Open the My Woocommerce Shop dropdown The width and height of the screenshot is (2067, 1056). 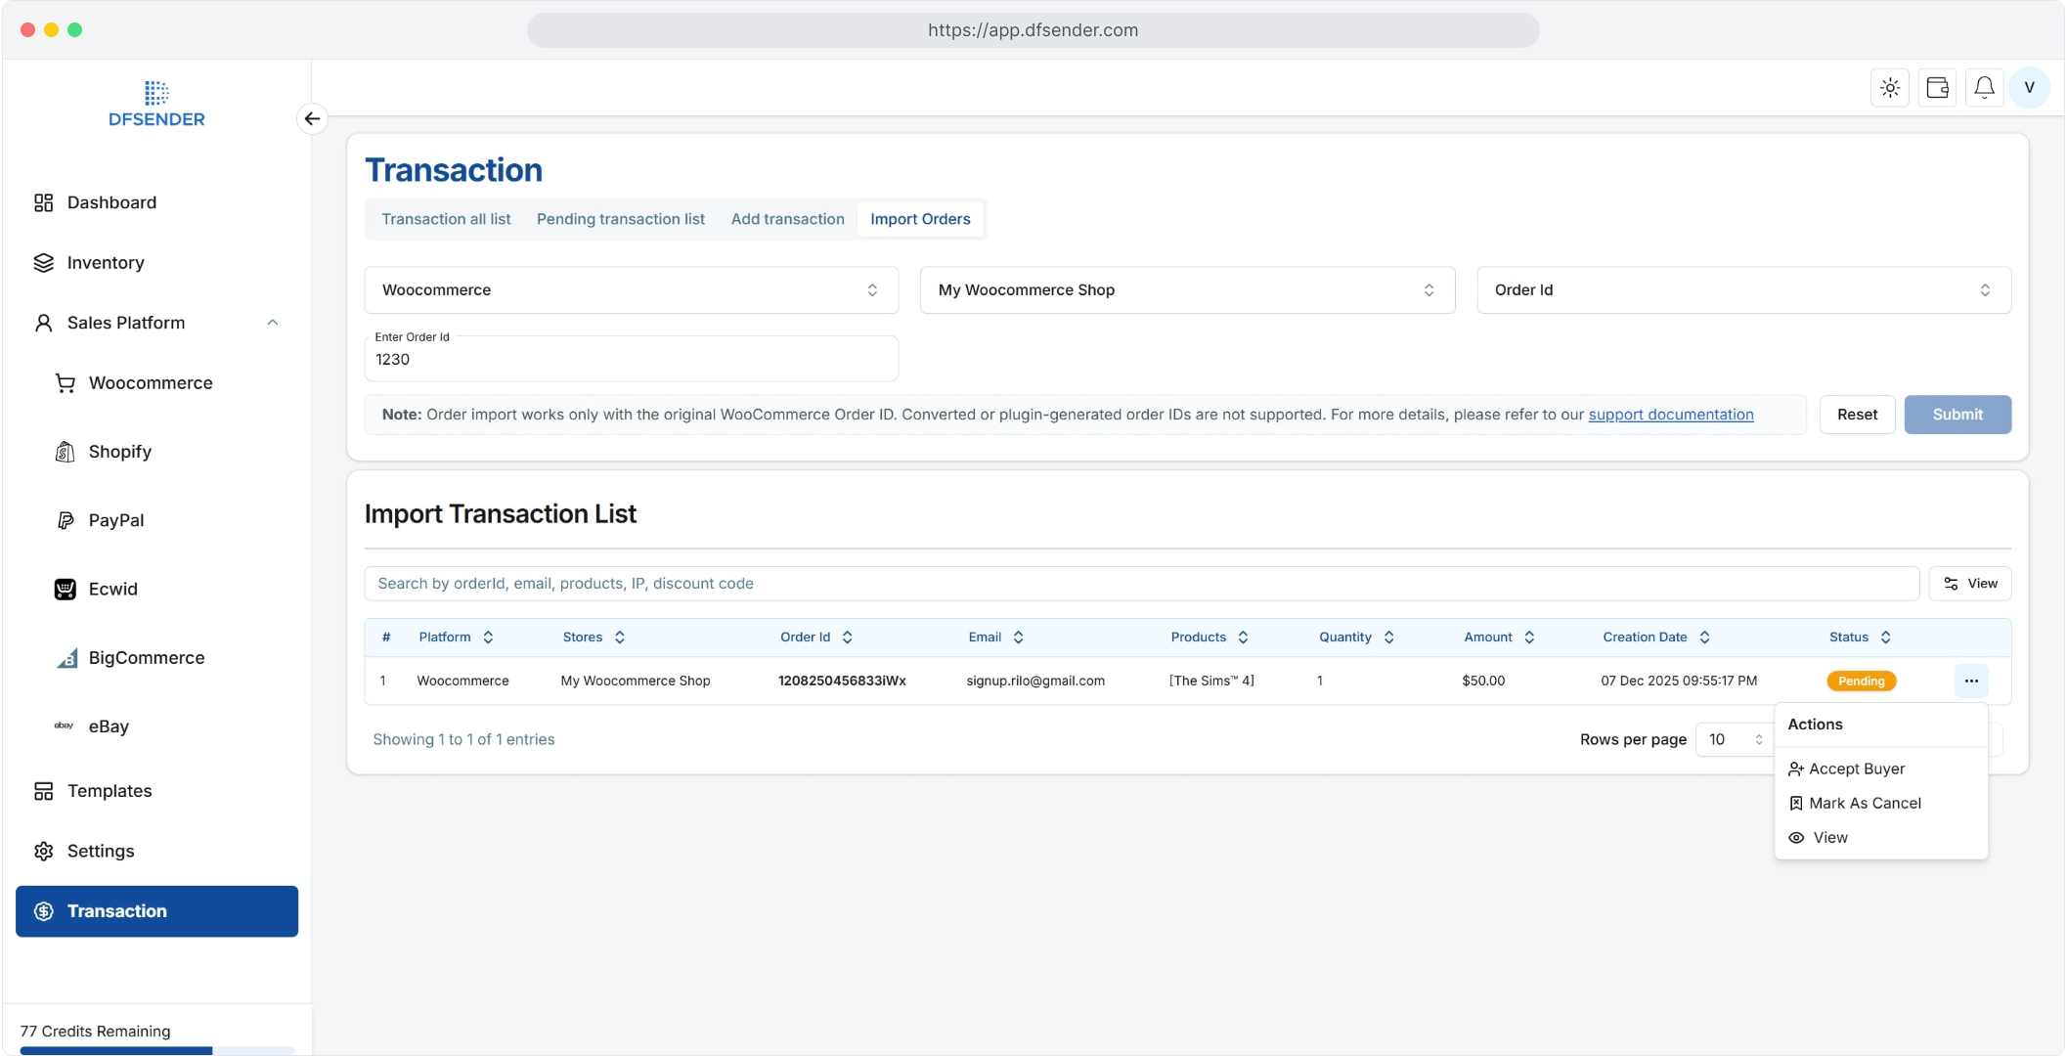click(x=1186, y=290)
